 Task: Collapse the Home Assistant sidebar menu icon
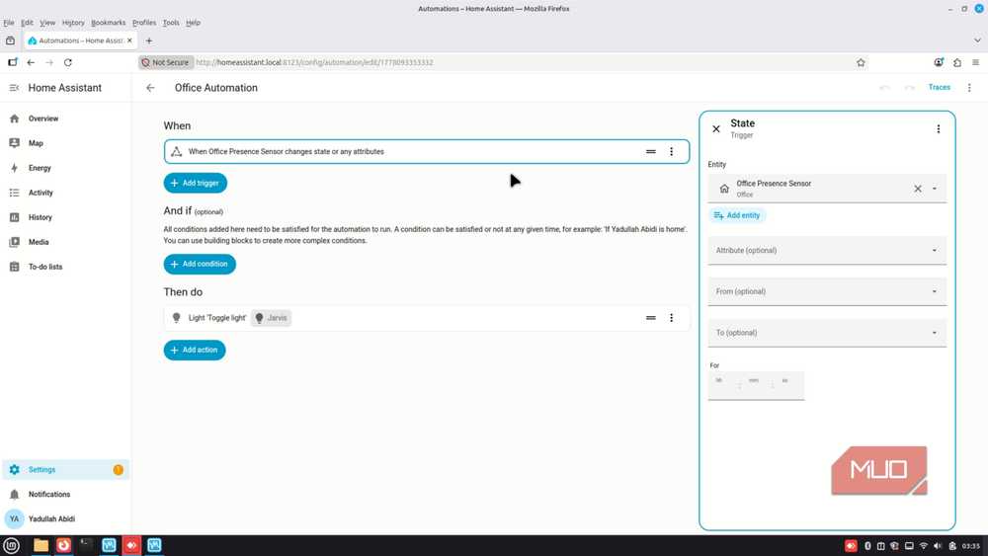[x=14, y=88]
